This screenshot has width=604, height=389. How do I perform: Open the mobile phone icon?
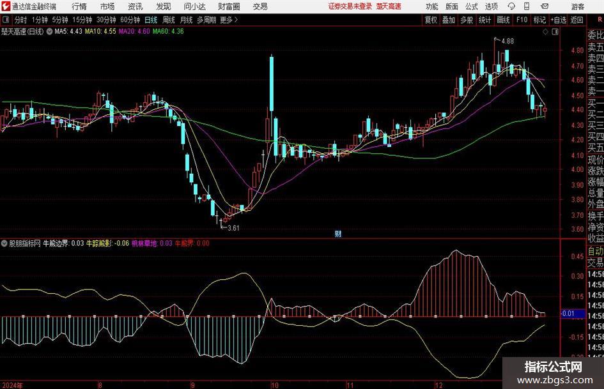(x=527, y=6)
